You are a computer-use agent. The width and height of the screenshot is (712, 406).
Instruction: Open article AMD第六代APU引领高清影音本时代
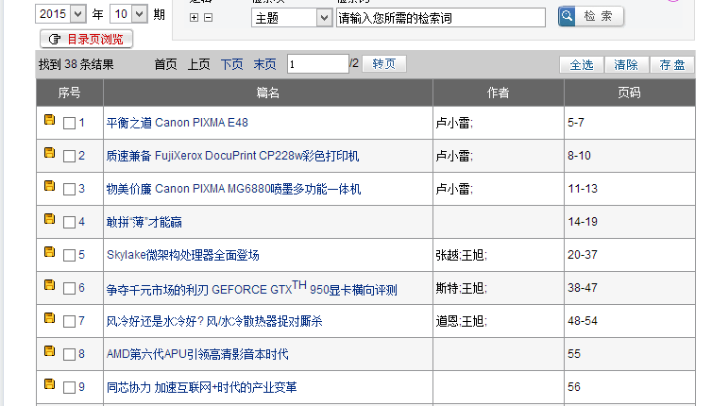[197, 354]
